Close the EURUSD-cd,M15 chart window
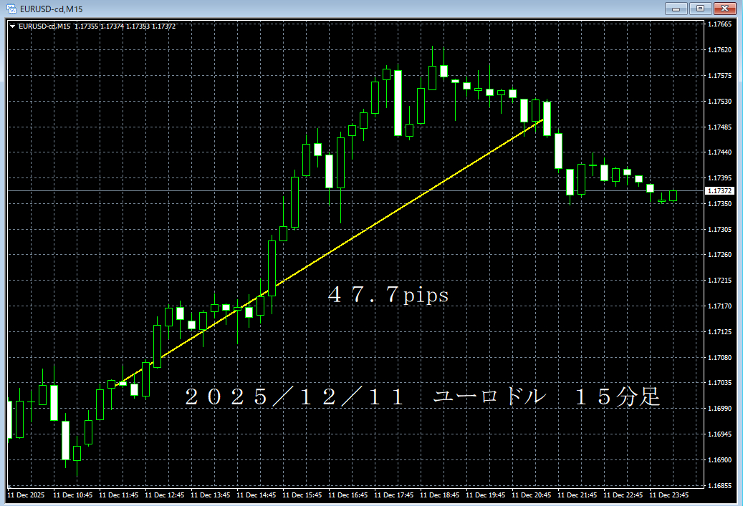This screenshot has width=743, height=506. (724, 9)
